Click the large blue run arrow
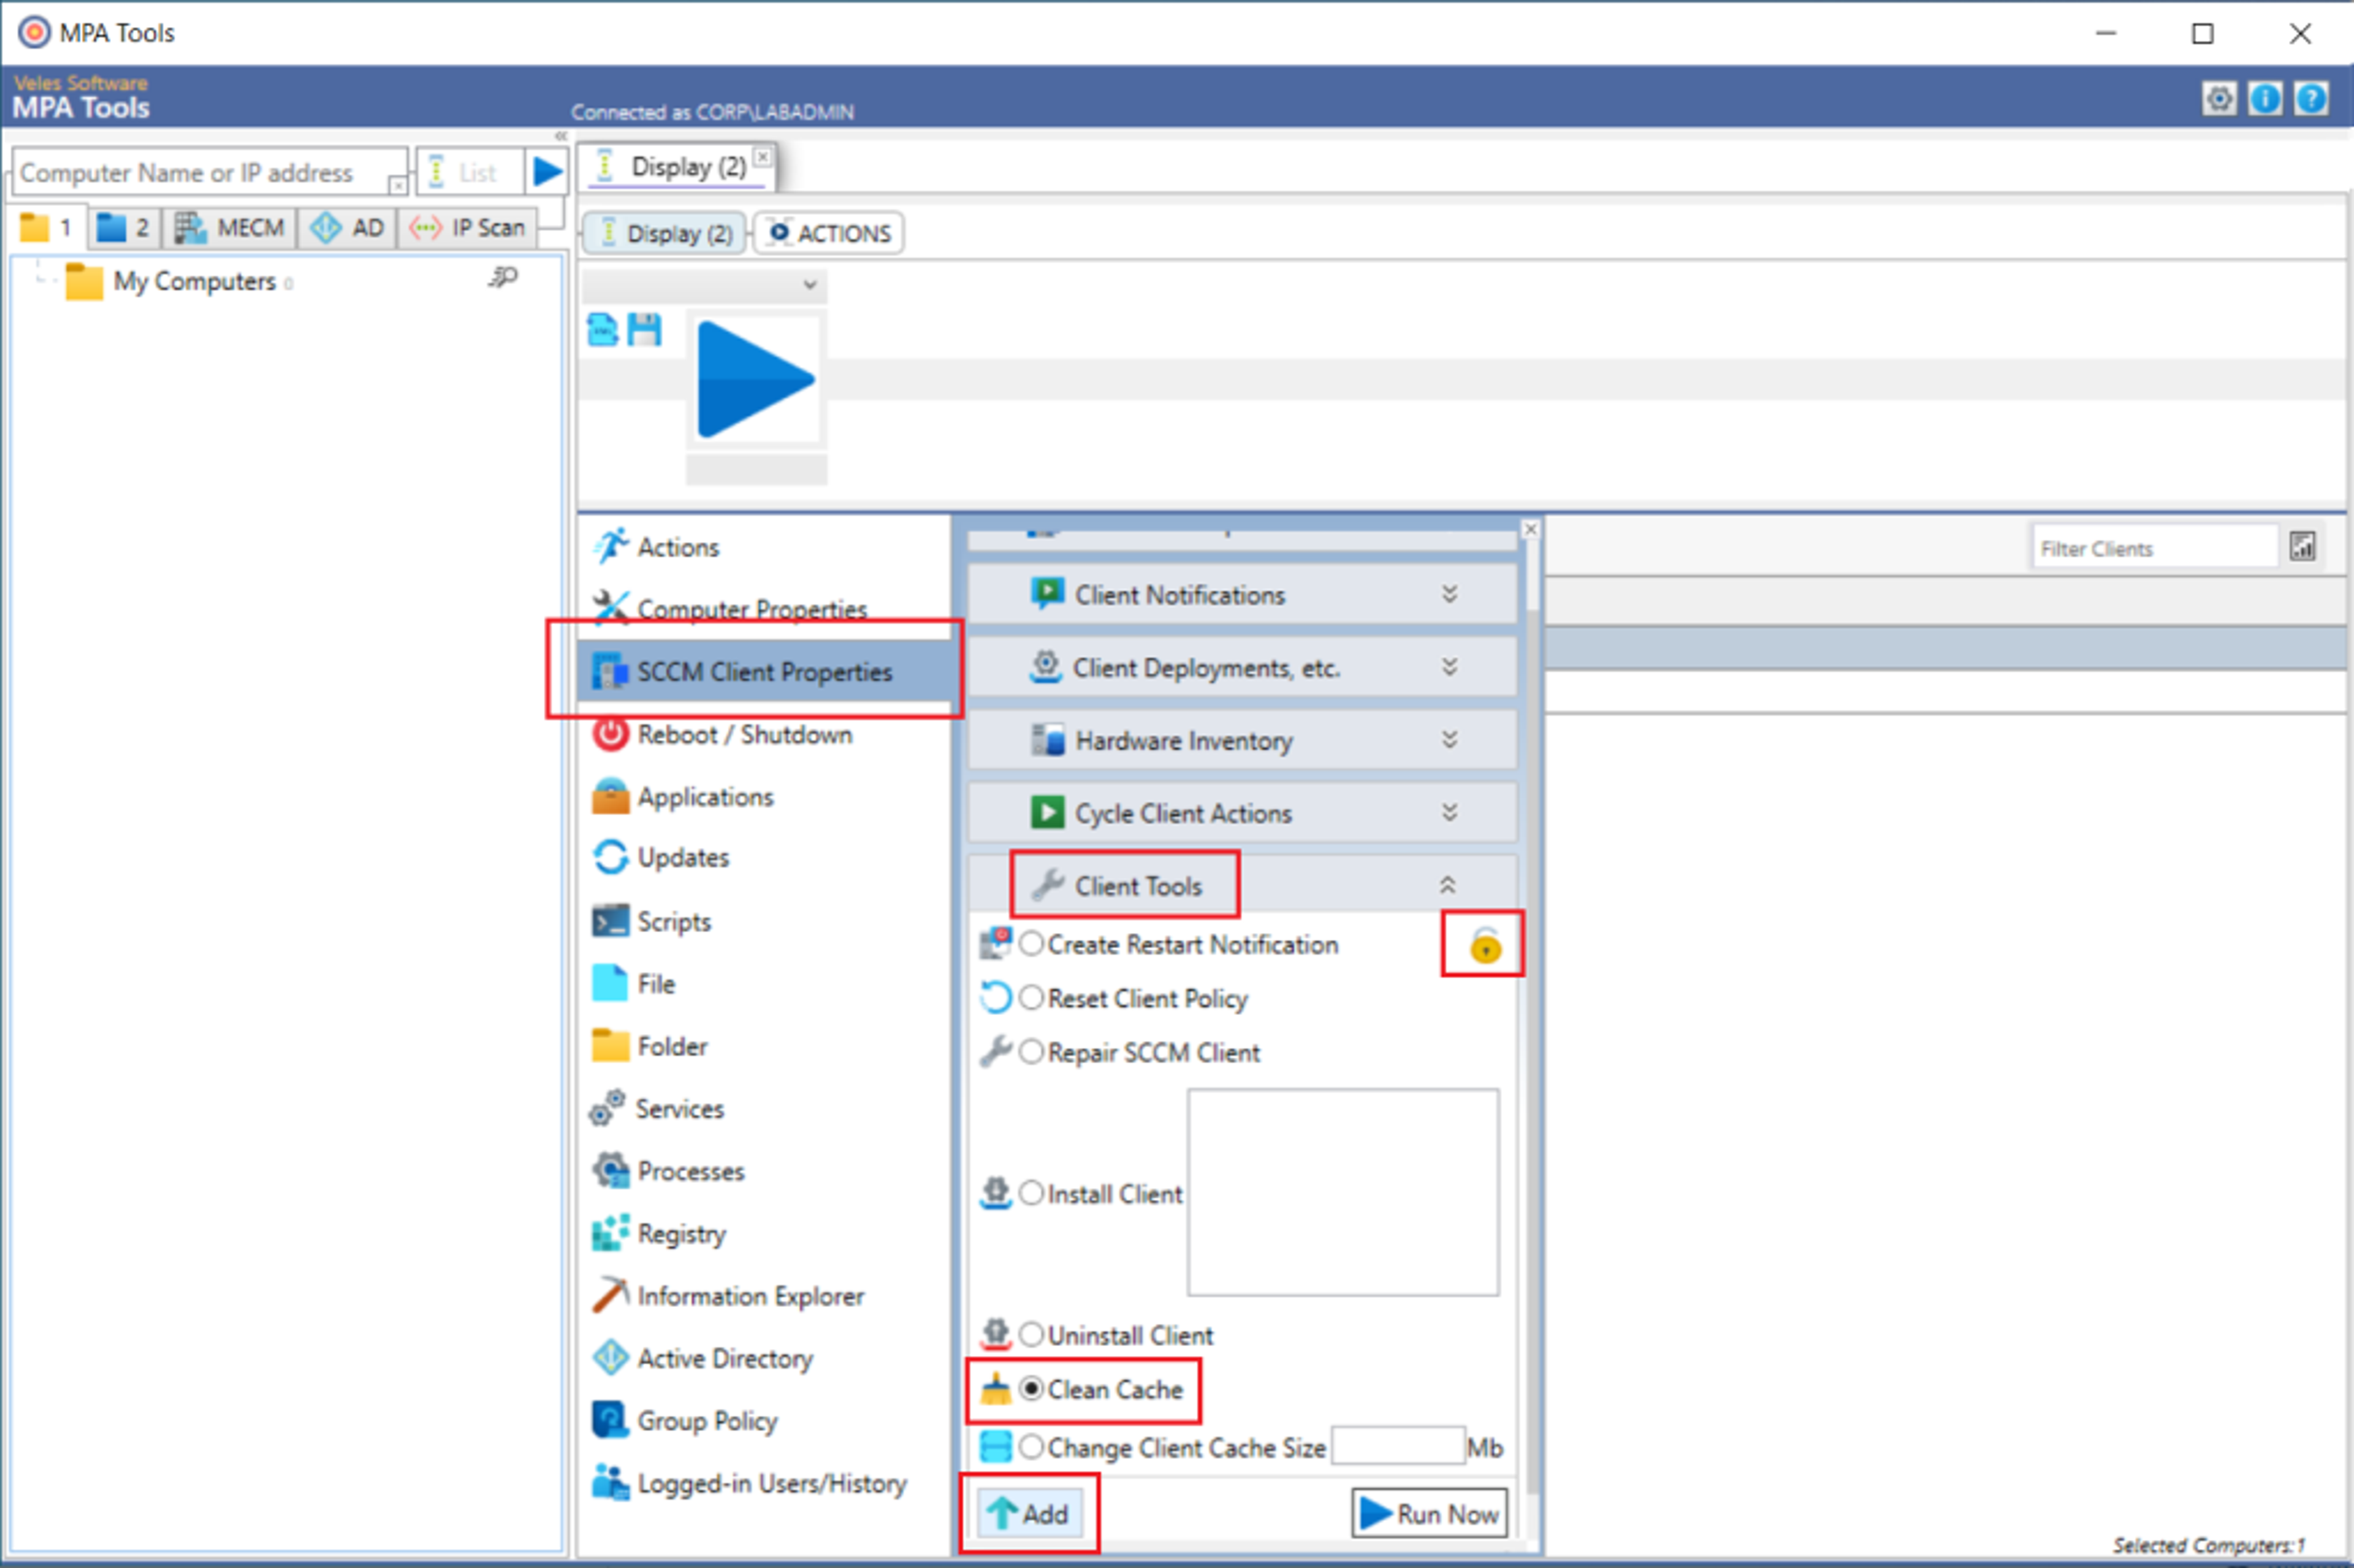This screenshot has width=2354, height=1568. point(756,379)
